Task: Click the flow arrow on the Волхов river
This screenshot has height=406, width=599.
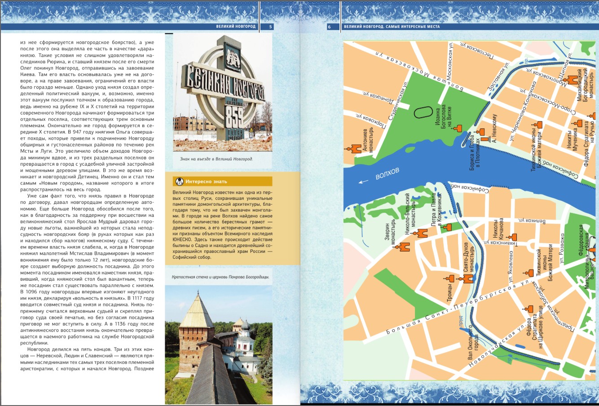Action: click(363, 181)
